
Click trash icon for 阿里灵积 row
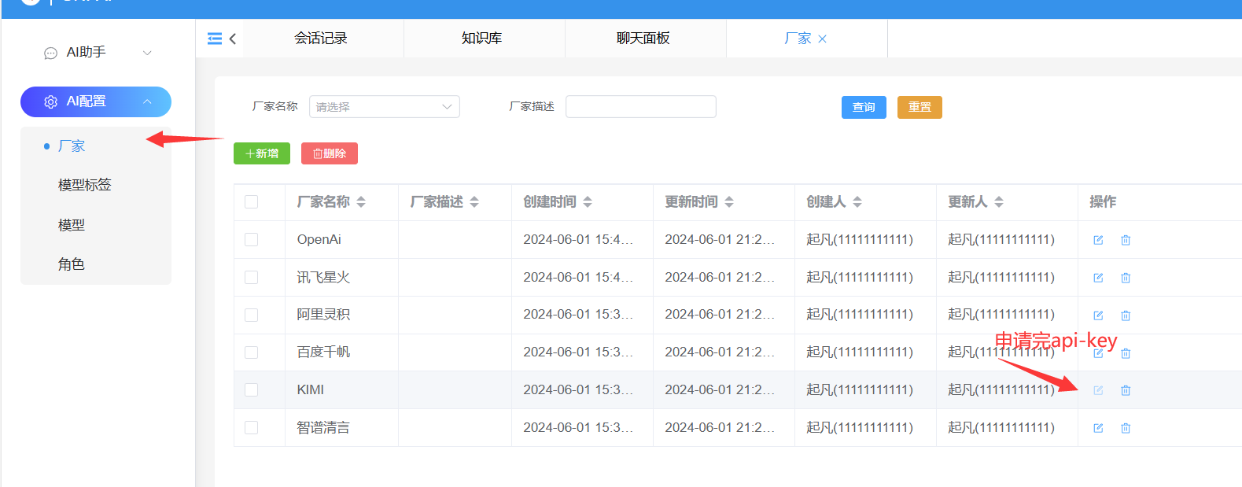1126,315
